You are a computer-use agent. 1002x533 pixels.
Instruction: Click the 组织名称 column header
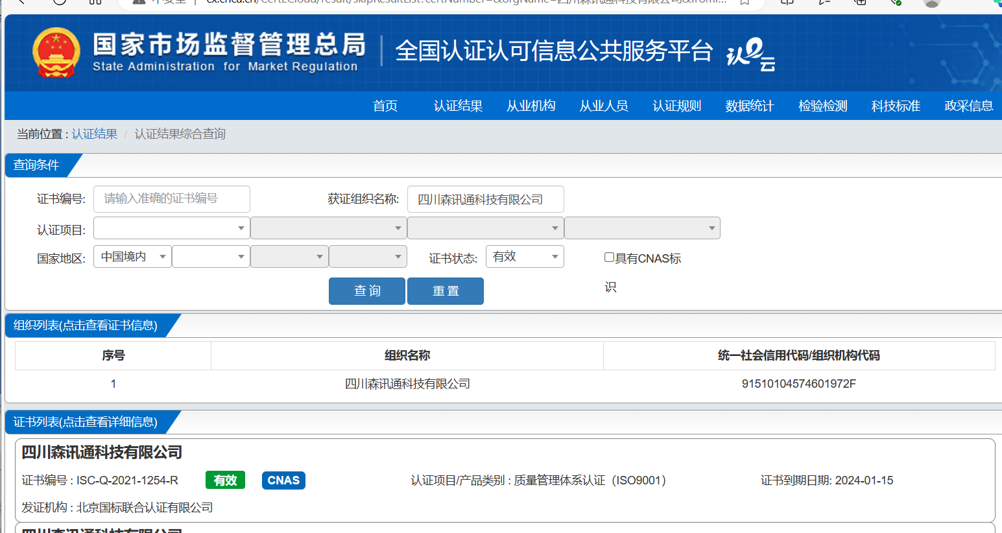tap(407, 355)
